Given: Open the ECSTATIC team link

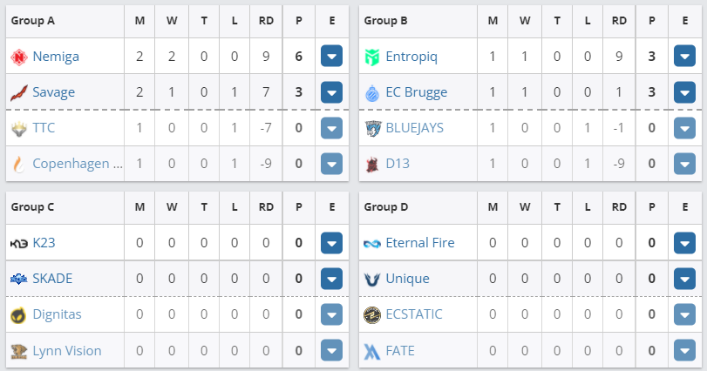Looking at the screenshot, I should point(414,314).
